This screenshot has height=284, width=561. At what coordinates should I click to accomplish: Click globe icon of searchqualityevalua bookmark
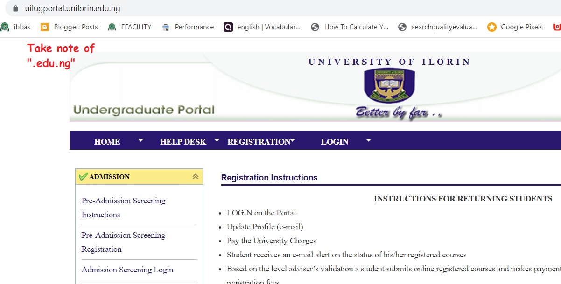pyautogui.click(x=402, y=27)
